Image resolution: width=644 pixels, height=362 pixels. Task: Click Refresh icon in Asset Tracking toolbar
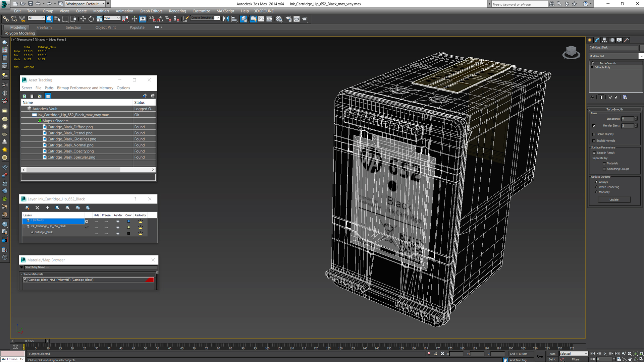(x=24, y=96)
